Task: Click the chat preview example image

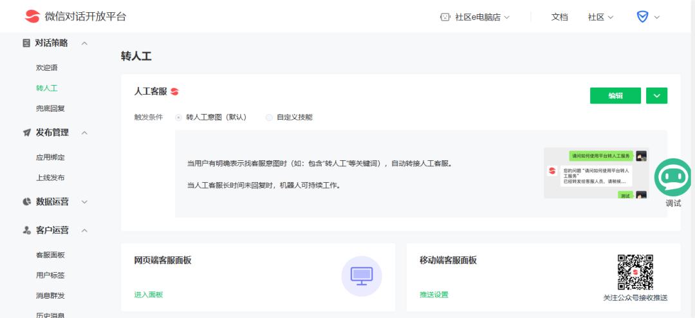Action: [x=596, y=173]
